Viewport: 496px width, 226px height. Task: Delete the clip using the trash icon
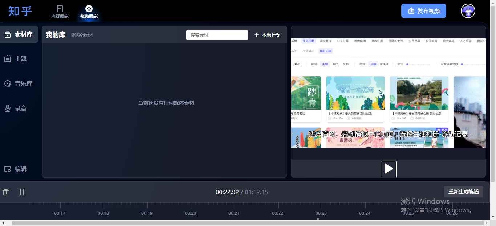coord(6,192)
